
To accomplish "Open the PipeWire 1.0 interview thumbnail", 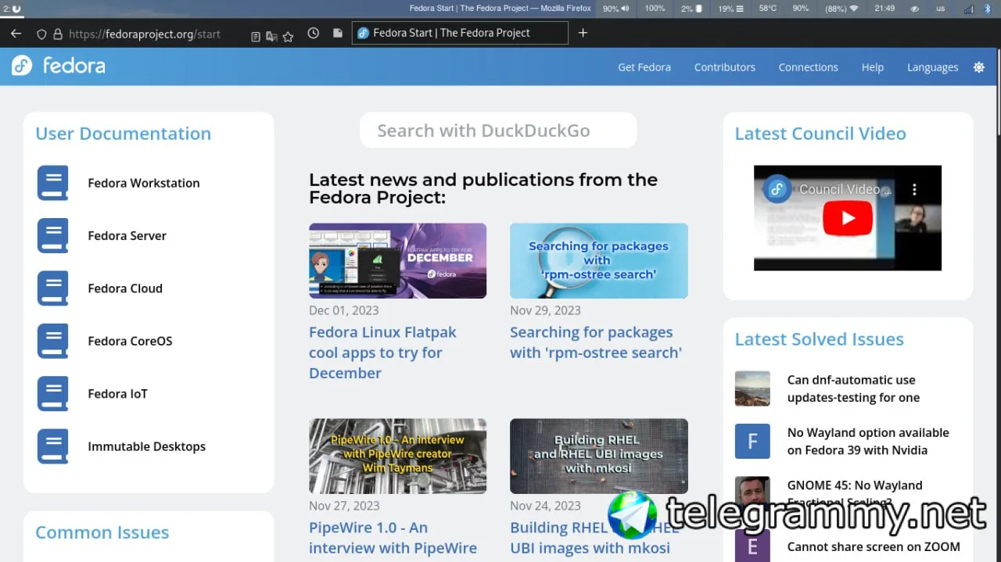I will point(397,456).
